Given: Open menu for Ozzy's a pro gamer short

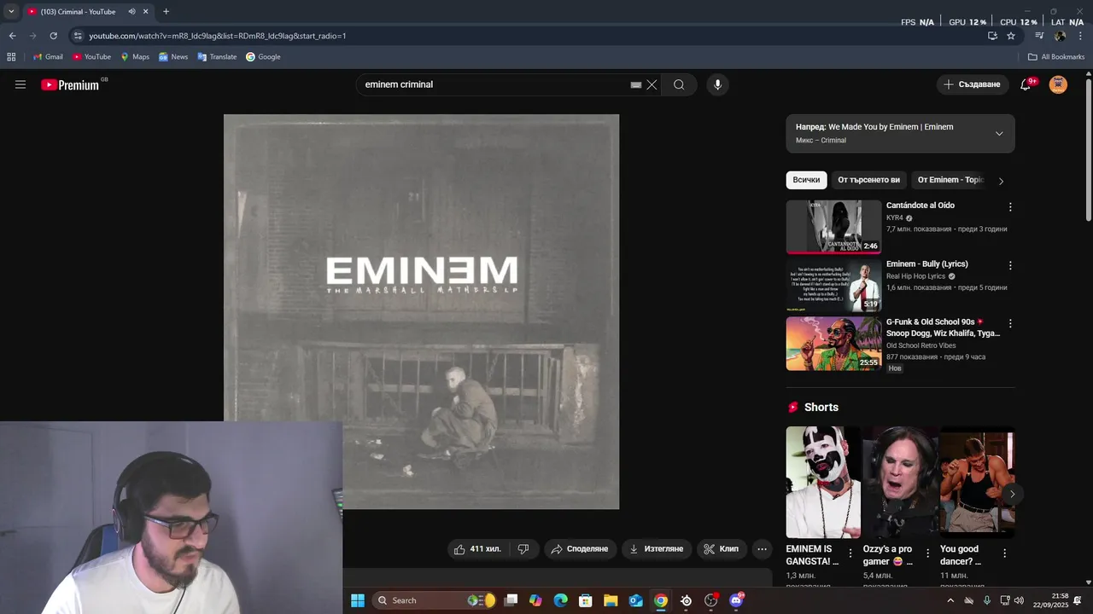Looking at the screenshot, I should click(927, 553).
